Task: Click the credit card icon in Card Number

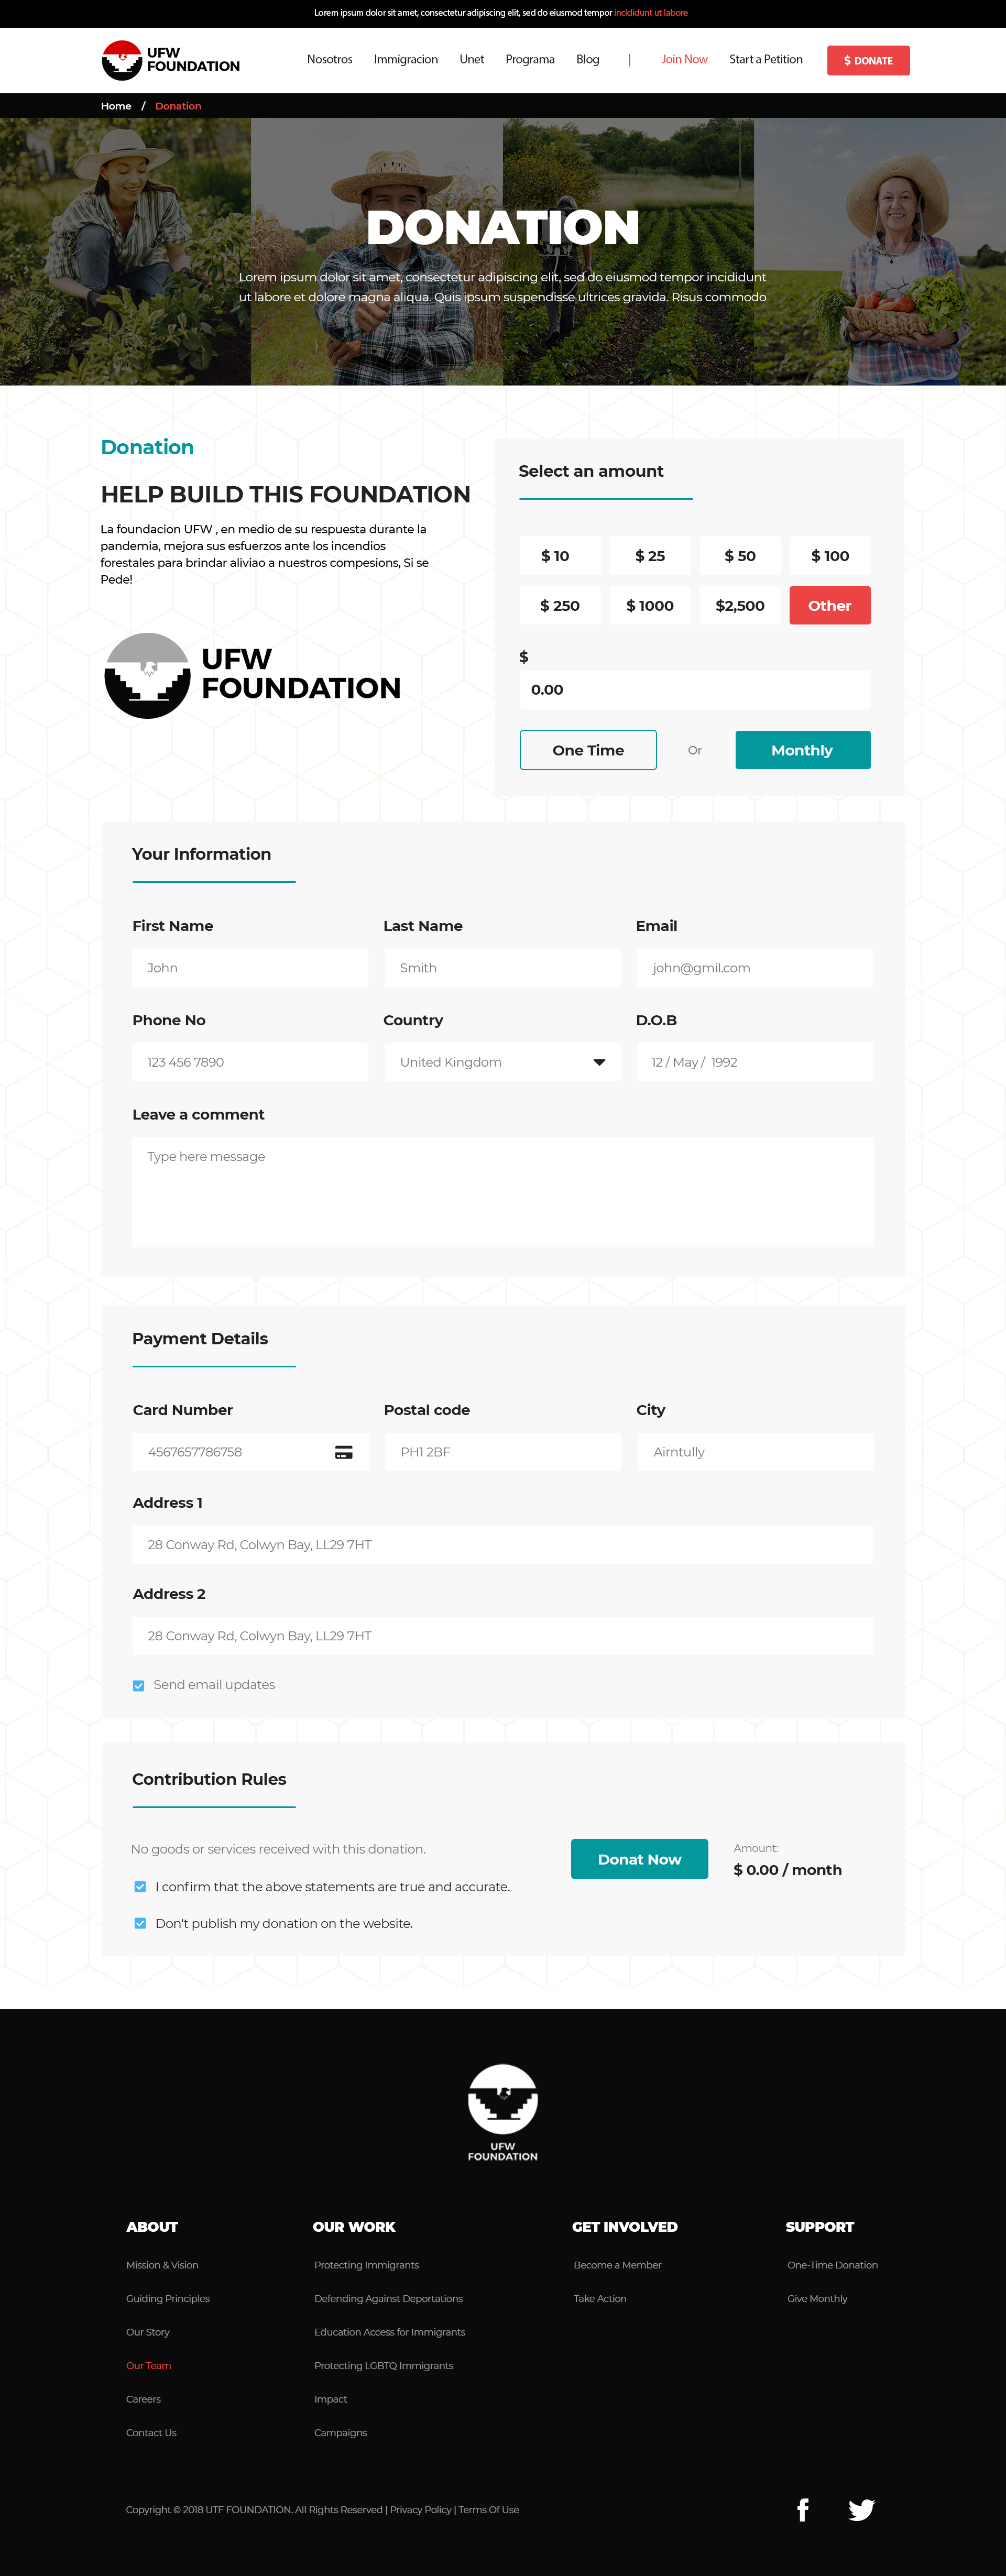Action: [343, 1452]
